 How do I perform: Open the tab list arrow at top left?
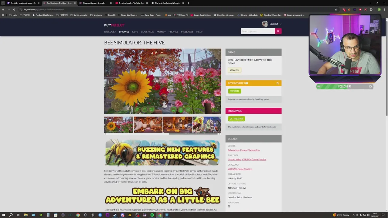tap(3, 3)
